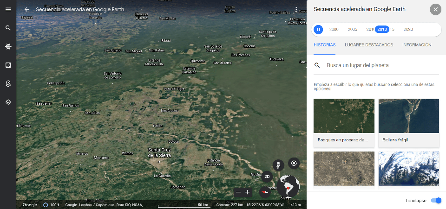Open Voyager ship wheel icon
The width and height of the screenshot is (446, 209).
[8, 46]
